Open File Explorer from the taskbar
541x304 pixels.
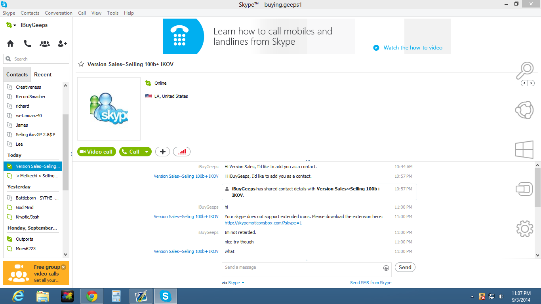(x=43, y=296)
